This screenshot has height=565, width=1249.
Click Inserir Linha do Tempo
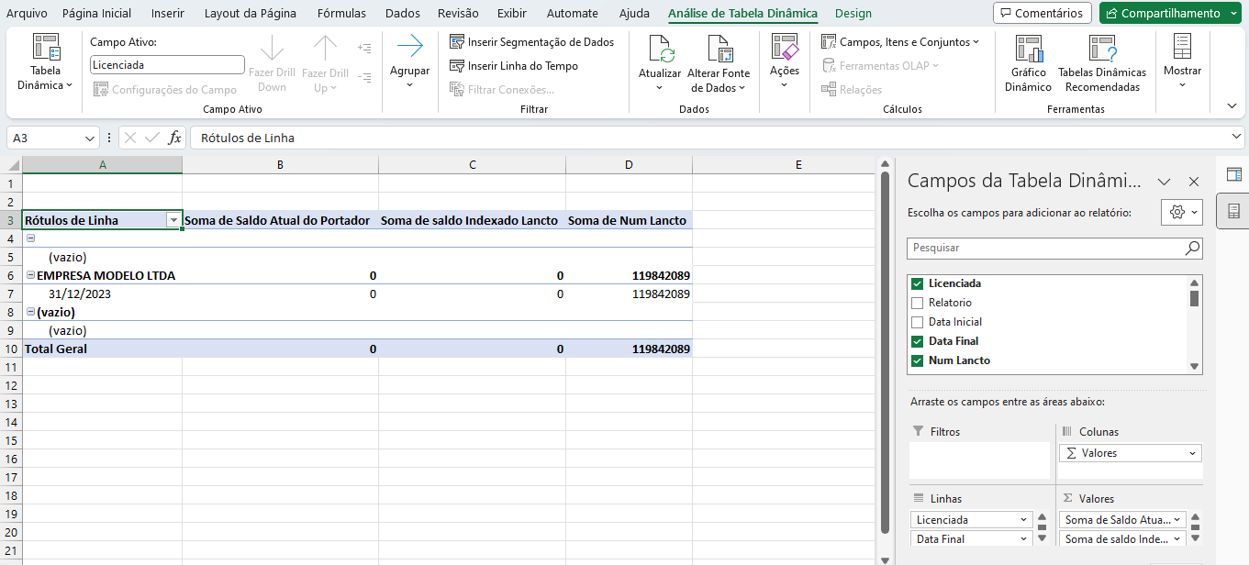[514, 66]
